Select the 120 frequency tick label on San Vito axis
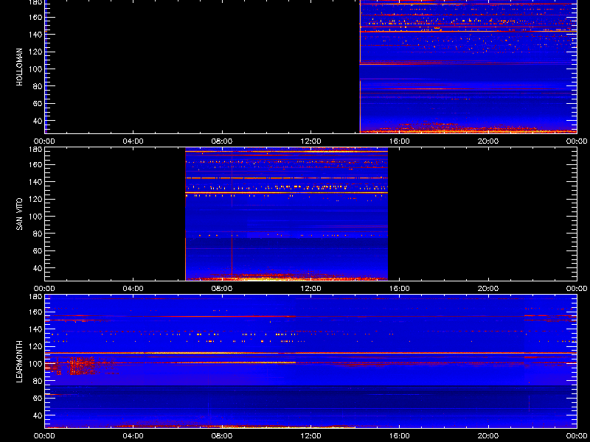The image size is (590, 442). pyautogui.click(x=36, y=199)
